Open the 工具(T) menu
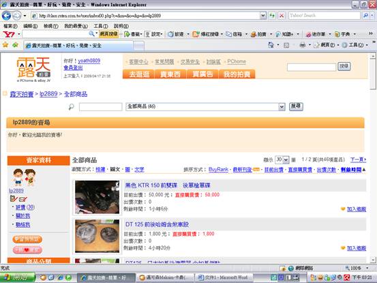The height and width of the screenshot is (283, 377). point(101,26)
